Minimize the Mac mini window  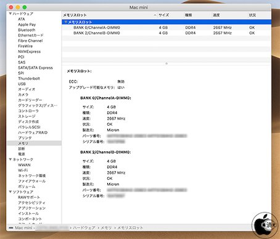[x=18, y=7]
